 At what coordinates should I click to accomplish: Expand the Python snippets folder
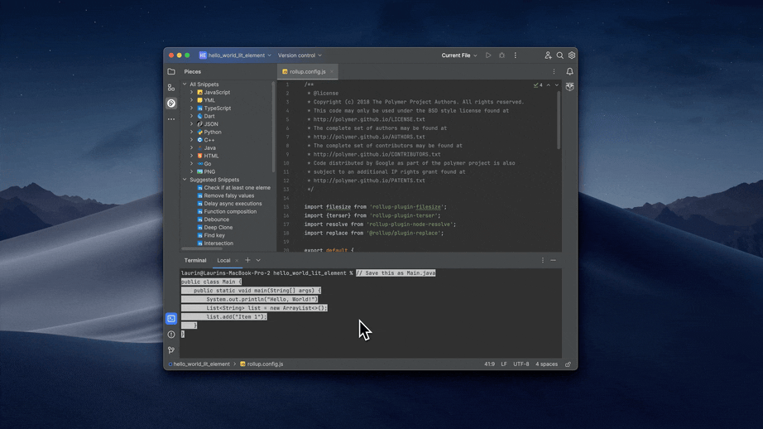pyautogui.click(x=192, y=132)
